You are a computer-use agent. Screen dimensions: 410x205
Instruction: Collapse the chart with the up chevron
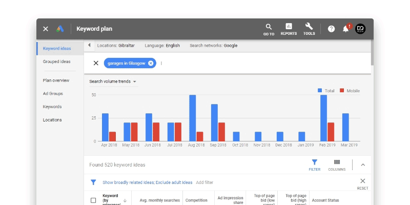[x=363, y=165]
